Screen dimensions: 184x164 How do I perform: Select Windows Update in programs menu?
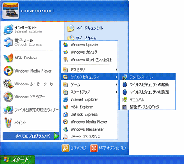89,45
